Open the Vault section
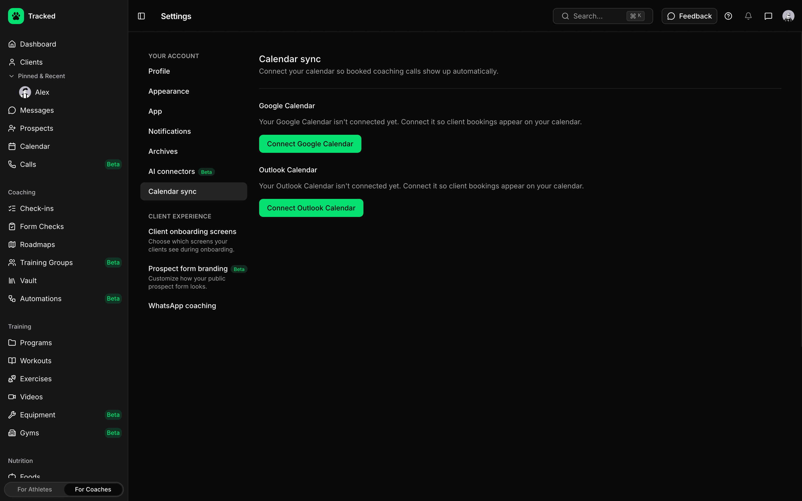The height and width of the screenshot is (501, 802). [64, 281]
